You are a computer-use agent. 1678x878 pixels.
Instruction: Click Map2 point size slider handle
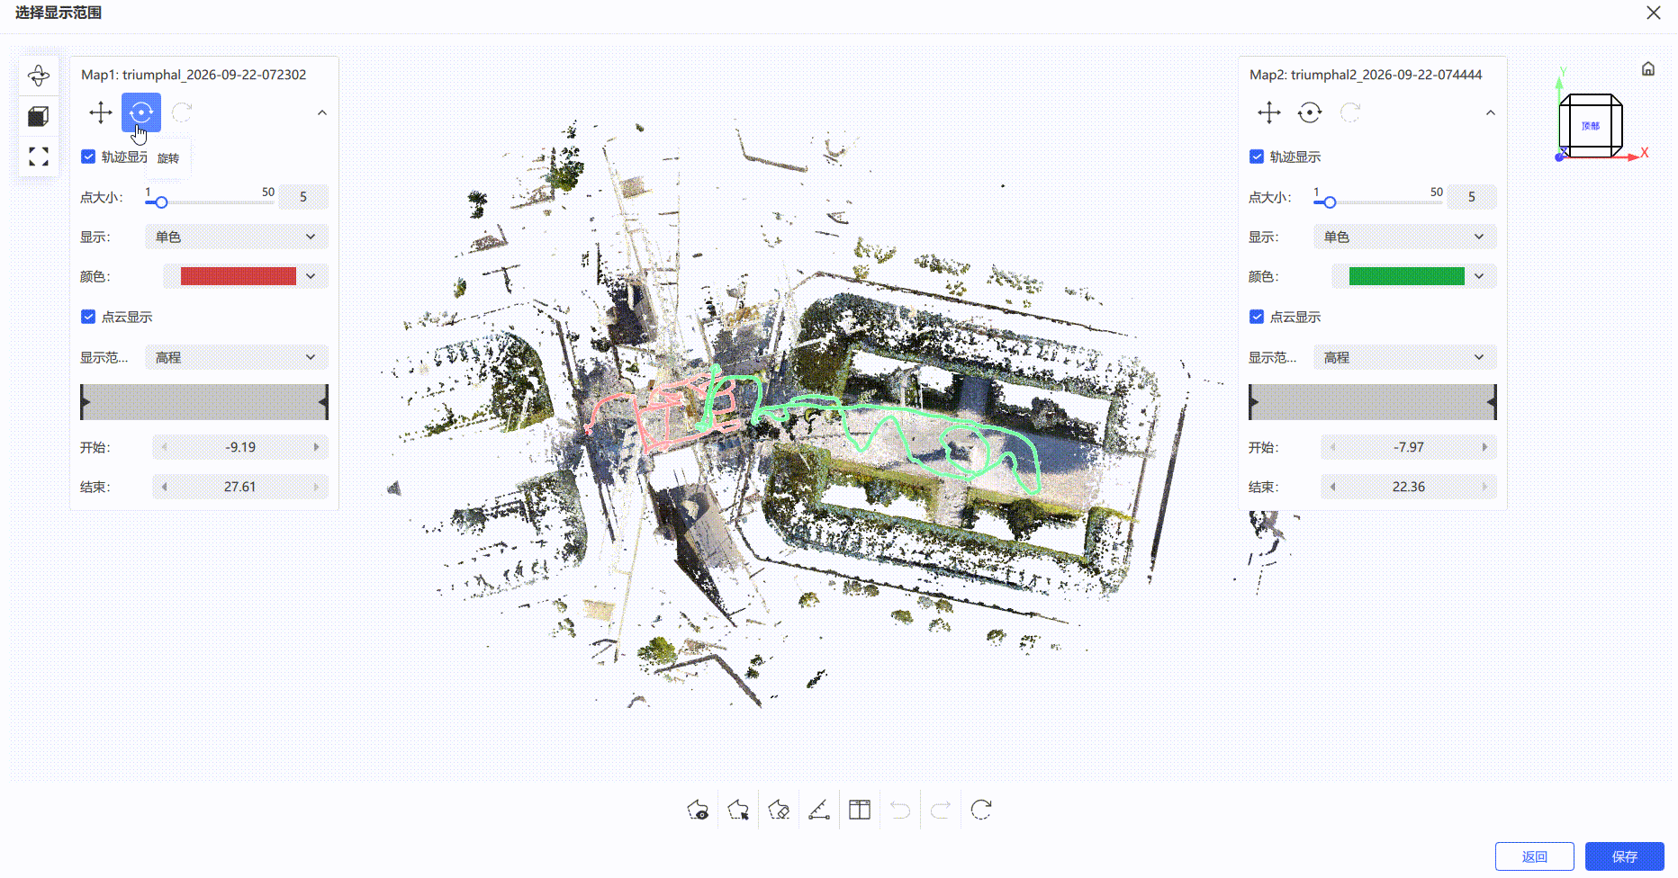click(1330, 202)
